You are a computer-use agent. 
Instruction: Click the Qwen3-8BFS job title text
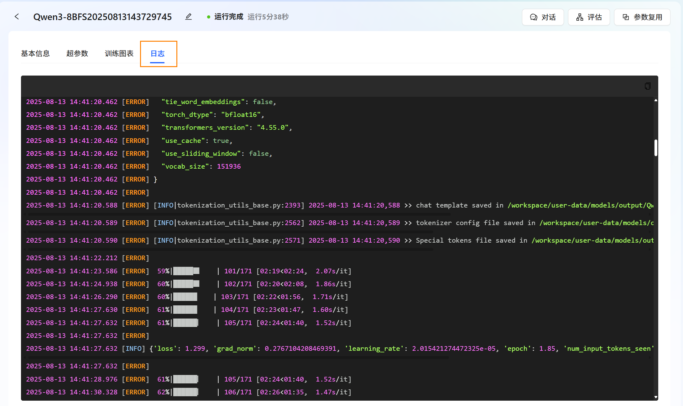(x=102, y=17)
